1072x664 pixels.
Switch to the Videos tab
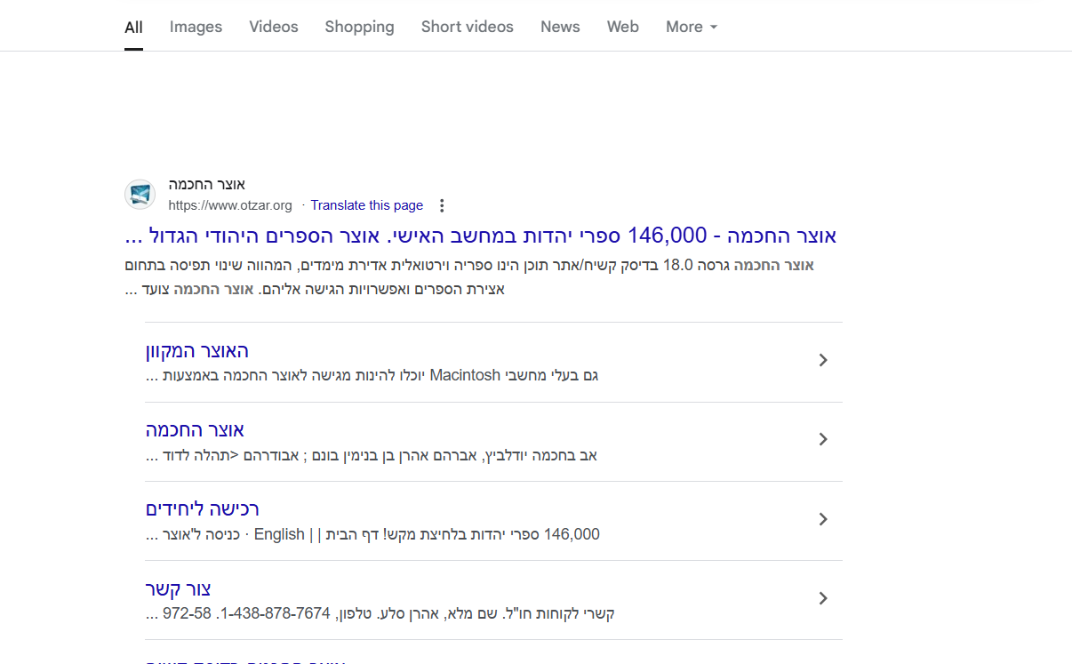click(274, 27)
